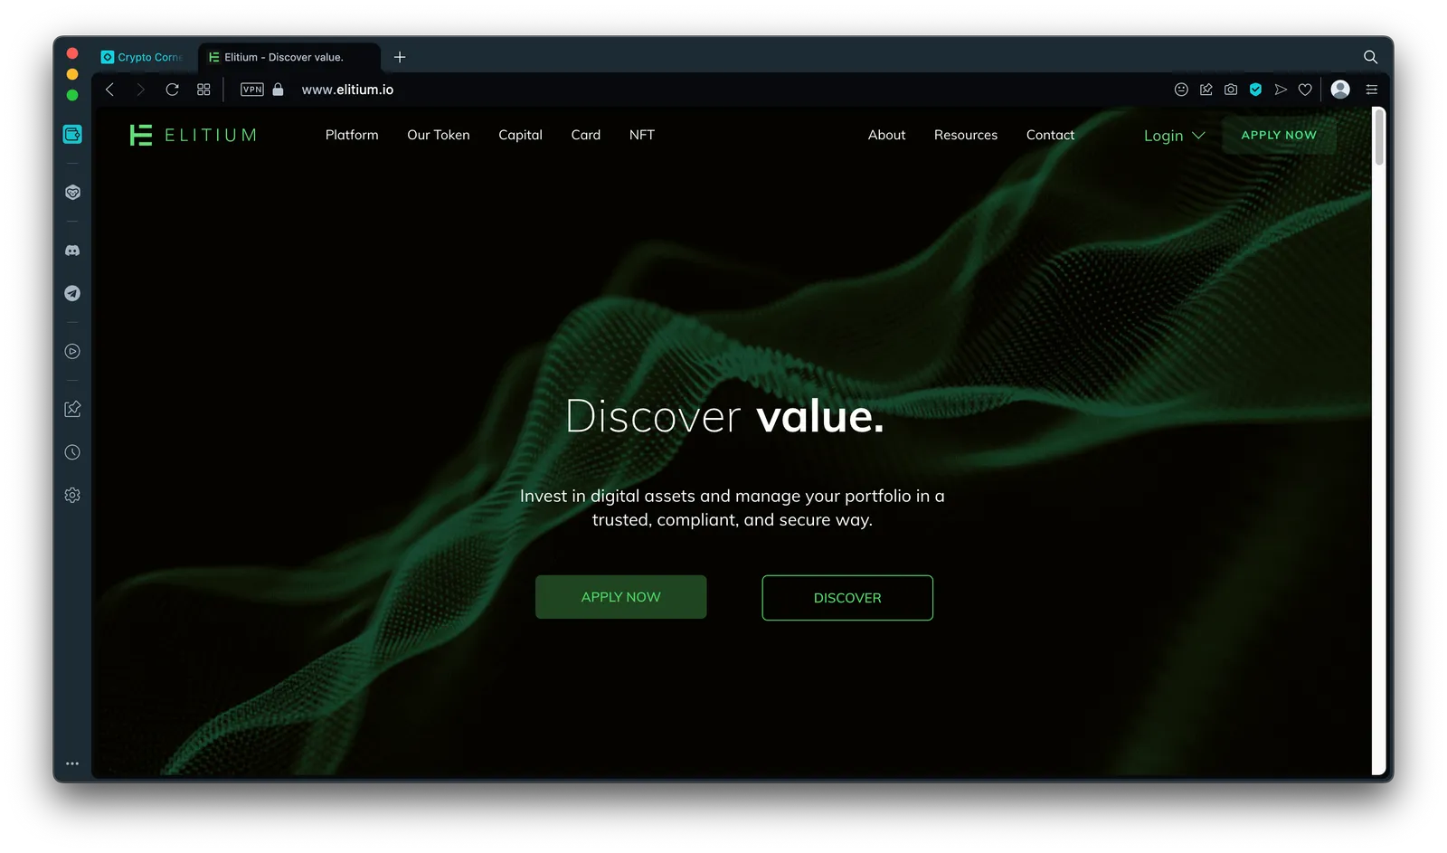This screenshot has height=853, width=1447.
Task: Click the padlock site security icon
Action: [279, 90]
